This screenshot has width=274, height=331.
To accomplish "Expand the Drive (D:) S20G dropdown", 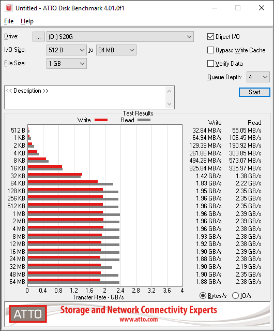I will click(x=120, y=37).
